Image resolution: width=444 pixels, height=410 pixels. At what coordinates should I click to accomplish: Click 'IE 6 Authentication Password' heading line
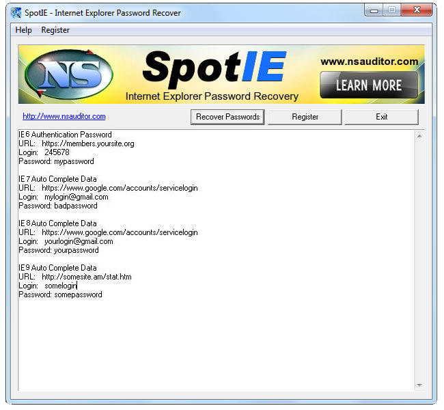(65, 135)
